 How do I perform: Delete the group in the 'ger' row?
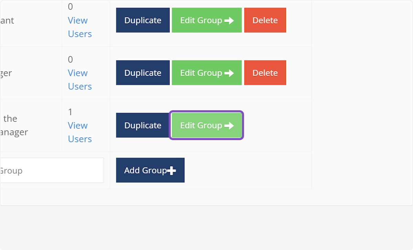coord(265,73)
